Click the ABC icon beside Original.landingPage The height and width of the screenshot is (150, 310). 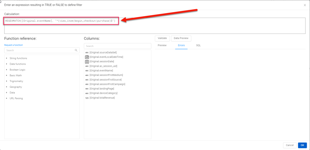click(87, 89)
